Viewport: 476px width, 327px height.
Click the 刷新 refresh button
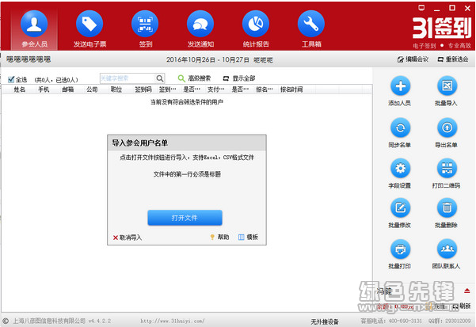coord(462,306)
